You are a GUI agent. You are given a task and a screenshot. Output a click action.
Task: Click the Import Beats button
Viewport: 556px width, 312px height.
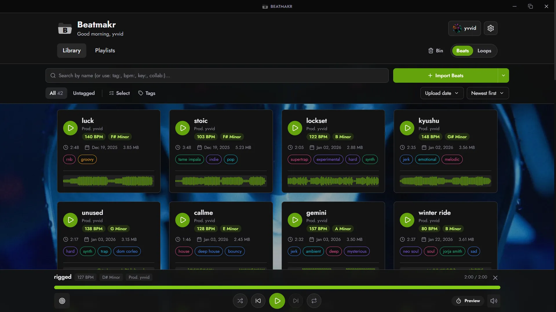point(445,75)
